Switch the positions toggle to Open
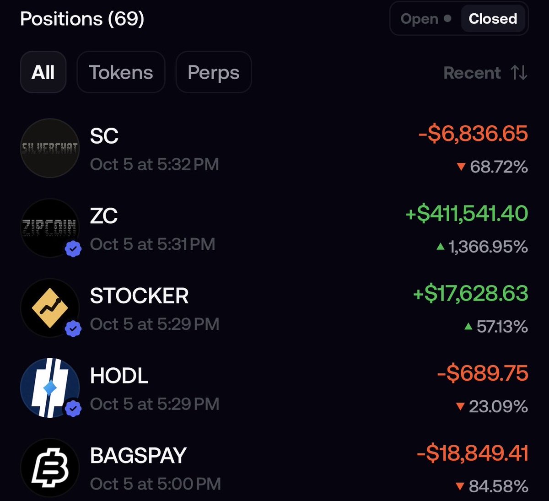 (426, 19)
